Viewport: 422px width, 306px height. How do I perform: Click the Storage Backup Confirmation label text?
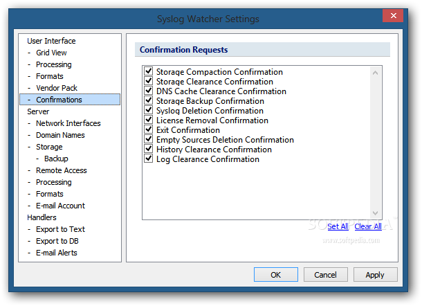click(210, 101)
